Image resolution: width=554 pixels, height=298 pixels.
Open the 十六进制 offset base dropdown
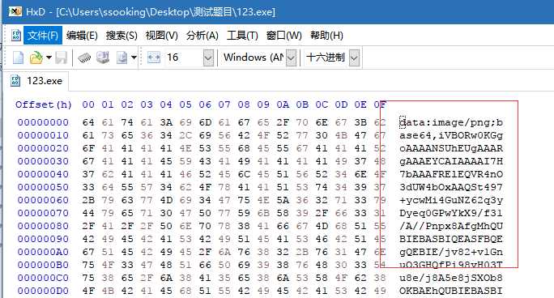[355, 58]
